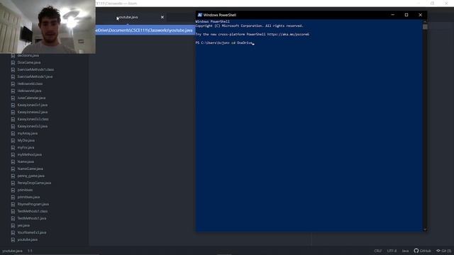Open yes.java in the tree view
This screenshot has width=454, height=255.
tap(23, 225)
